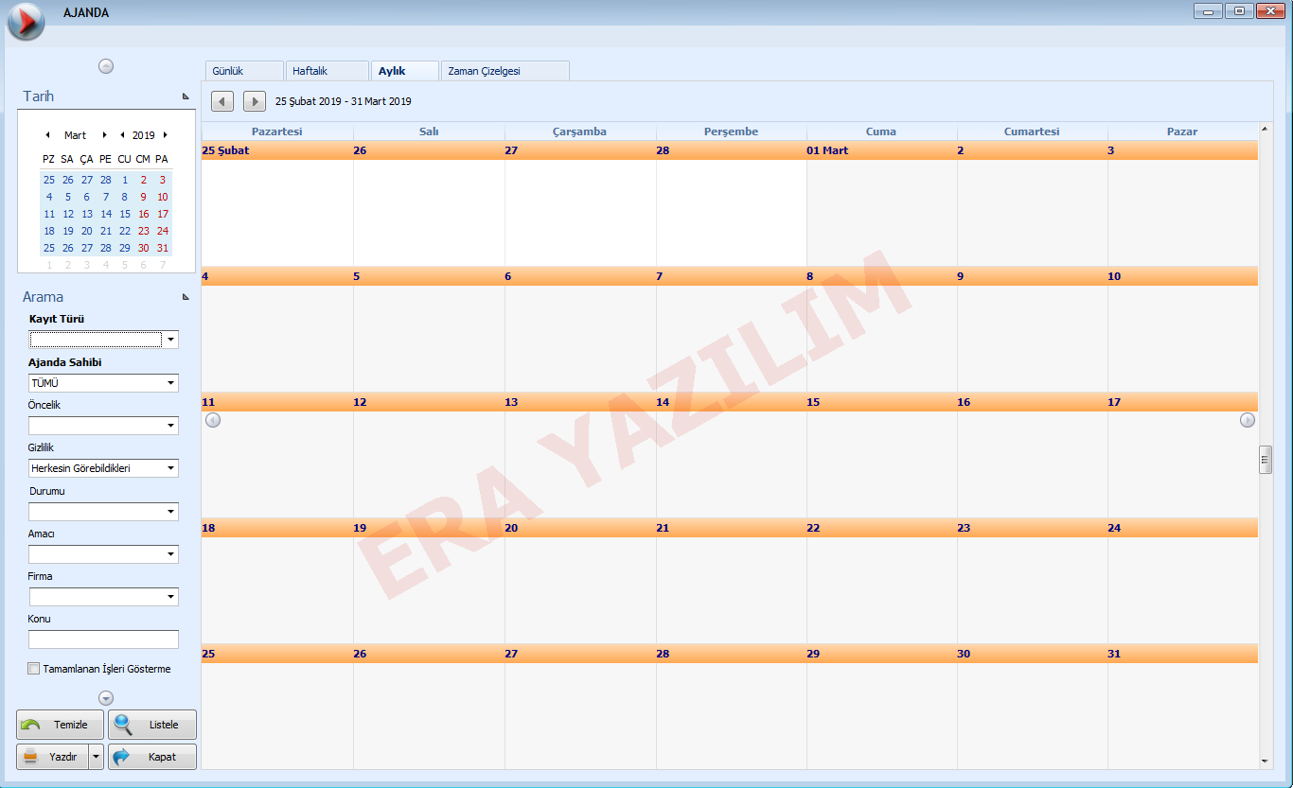Click the Listele button
The image size is (1293, 788).
point(152,725)
